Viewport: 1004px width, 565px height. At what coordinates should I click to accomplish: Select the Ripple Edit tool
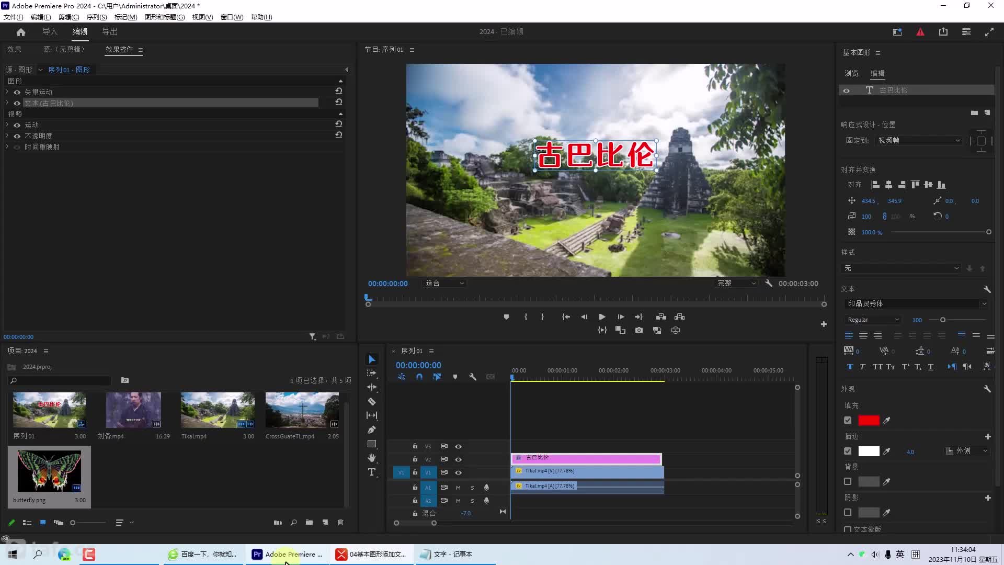click(x=372, y=387)
